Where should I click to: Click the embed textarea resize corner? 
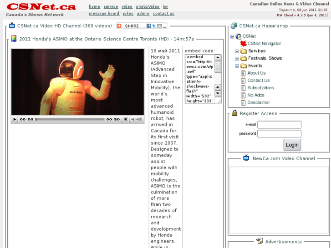[219, 102]
